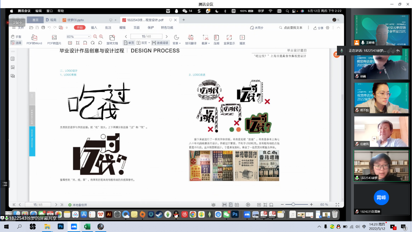Toggle 连续阅读 continuous reading mode
The image size is (412, 232).
coord(160,43)
